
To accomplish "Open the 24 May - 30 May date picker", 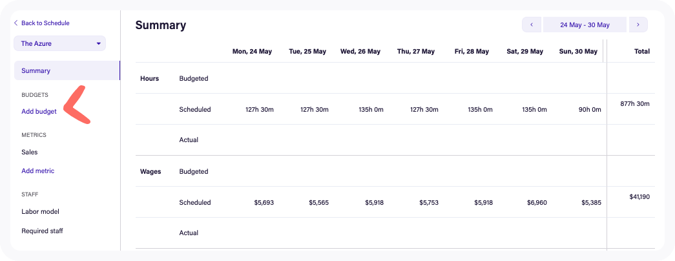I will coord(585,25).
